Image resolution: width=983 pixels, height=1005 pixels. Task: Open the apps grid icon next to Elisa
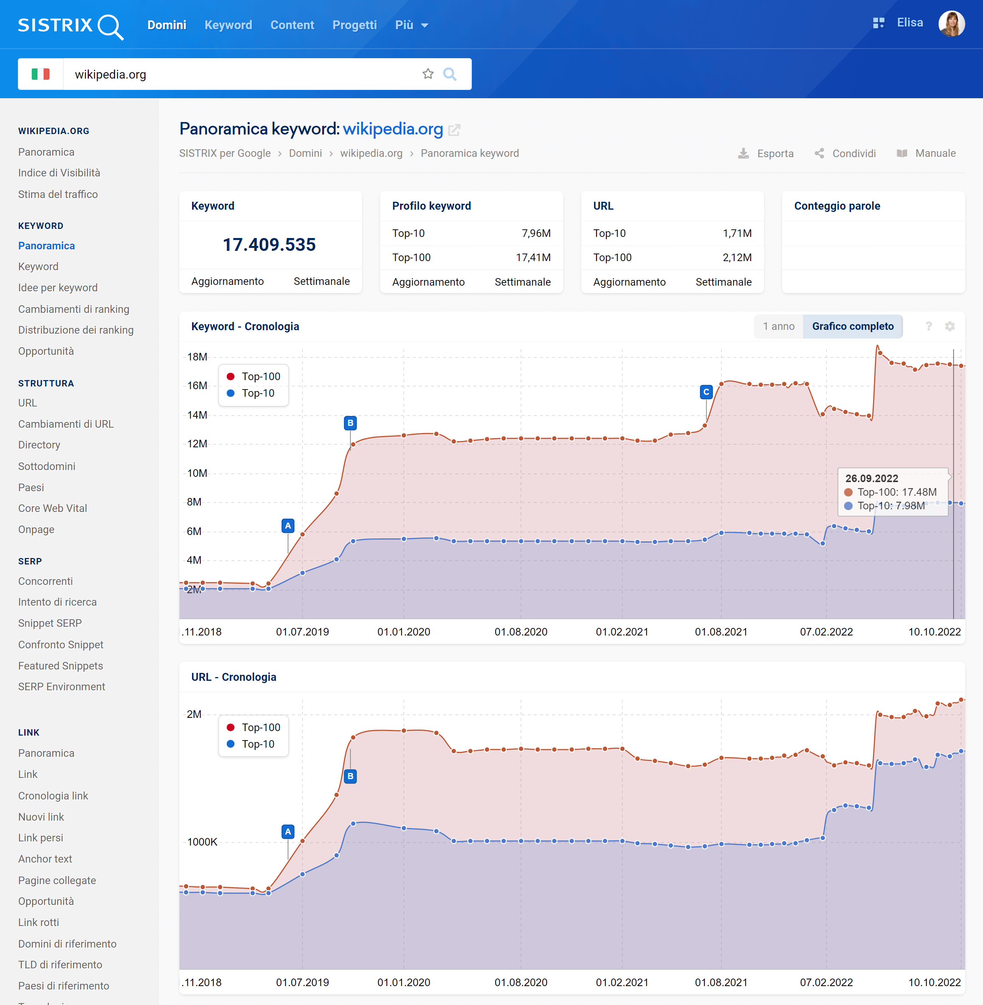pyautogui.click(x=878, y=23)
